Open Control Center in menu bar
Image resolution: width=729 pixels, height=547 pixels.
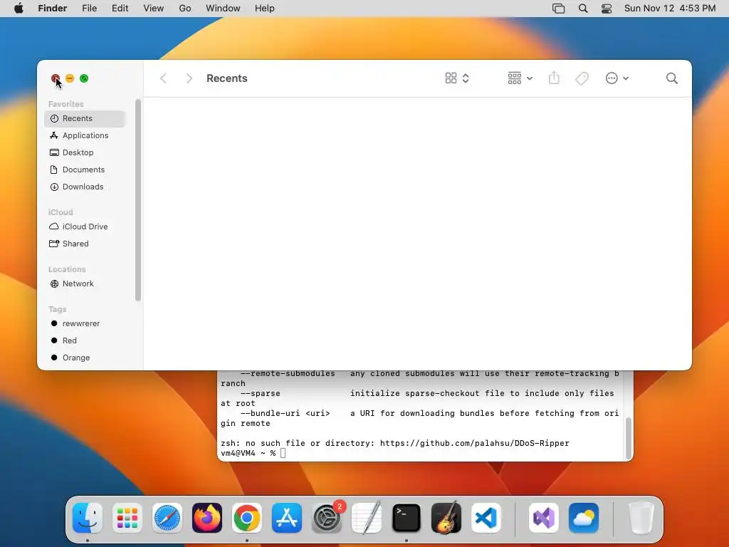(x=607, y=9)
